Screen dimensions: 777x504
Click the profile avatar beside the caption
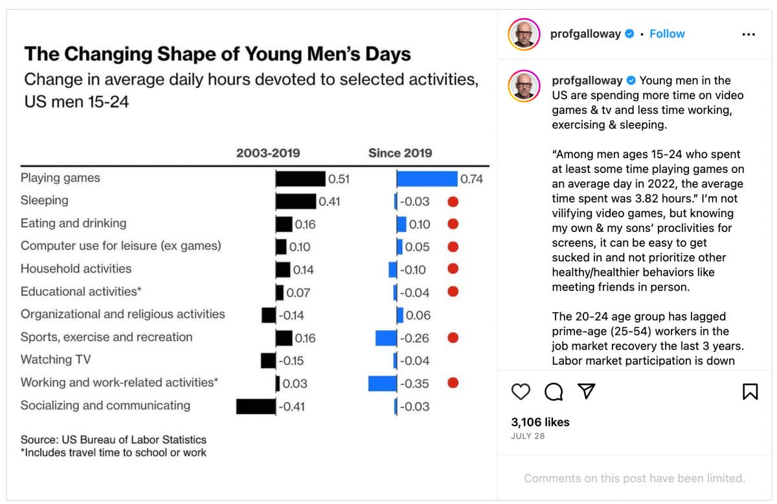tap(523, 86)
